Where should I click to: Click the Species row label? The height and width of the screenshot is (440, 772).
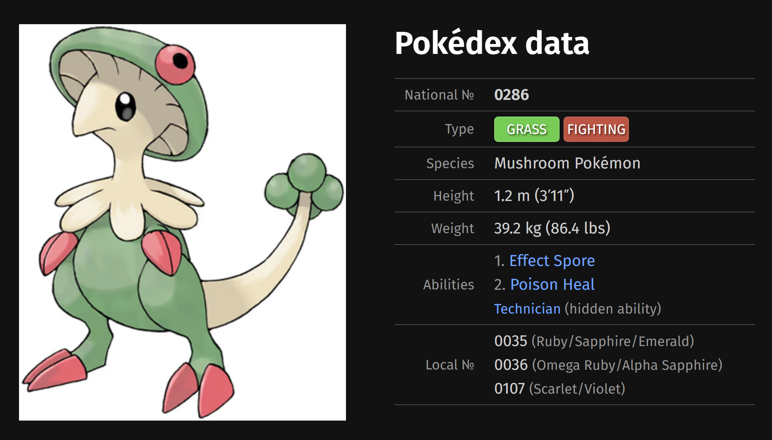(450, 163)
